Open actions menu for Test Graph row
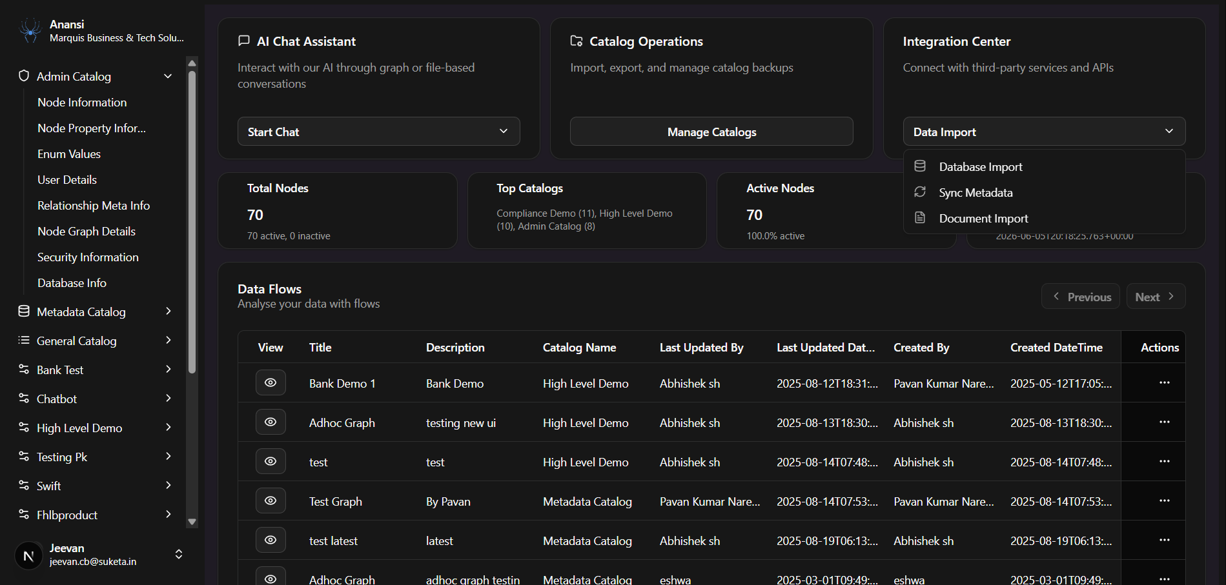This screenshot has height=585, width=1226. pos(1165,501)
